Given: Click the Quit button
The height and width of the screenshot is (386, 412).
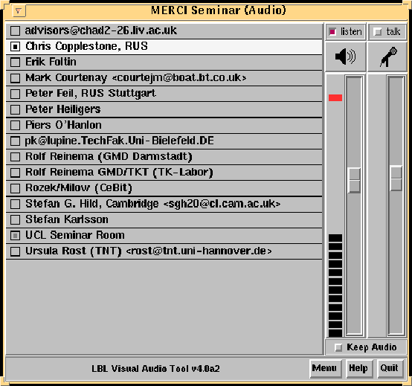Looking at the screenshot, I should (390, 368).
